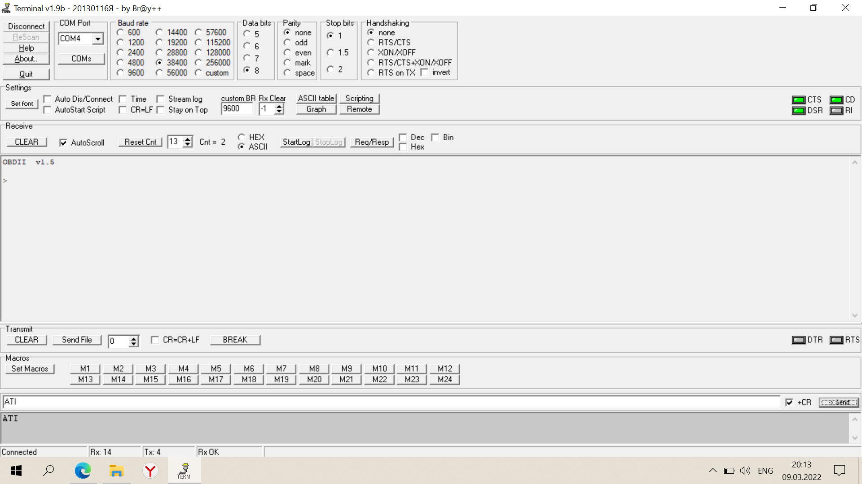
Task: Click the DSR status LED
Action: pyautogui.click(x=799, y=111)
